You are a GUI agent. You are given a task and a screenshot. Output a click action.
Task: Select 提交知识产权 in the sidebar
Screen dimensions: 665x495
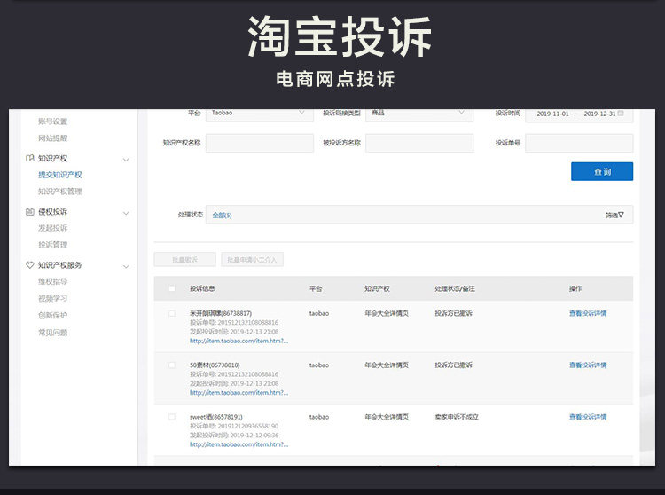click(x=60, y=175)
